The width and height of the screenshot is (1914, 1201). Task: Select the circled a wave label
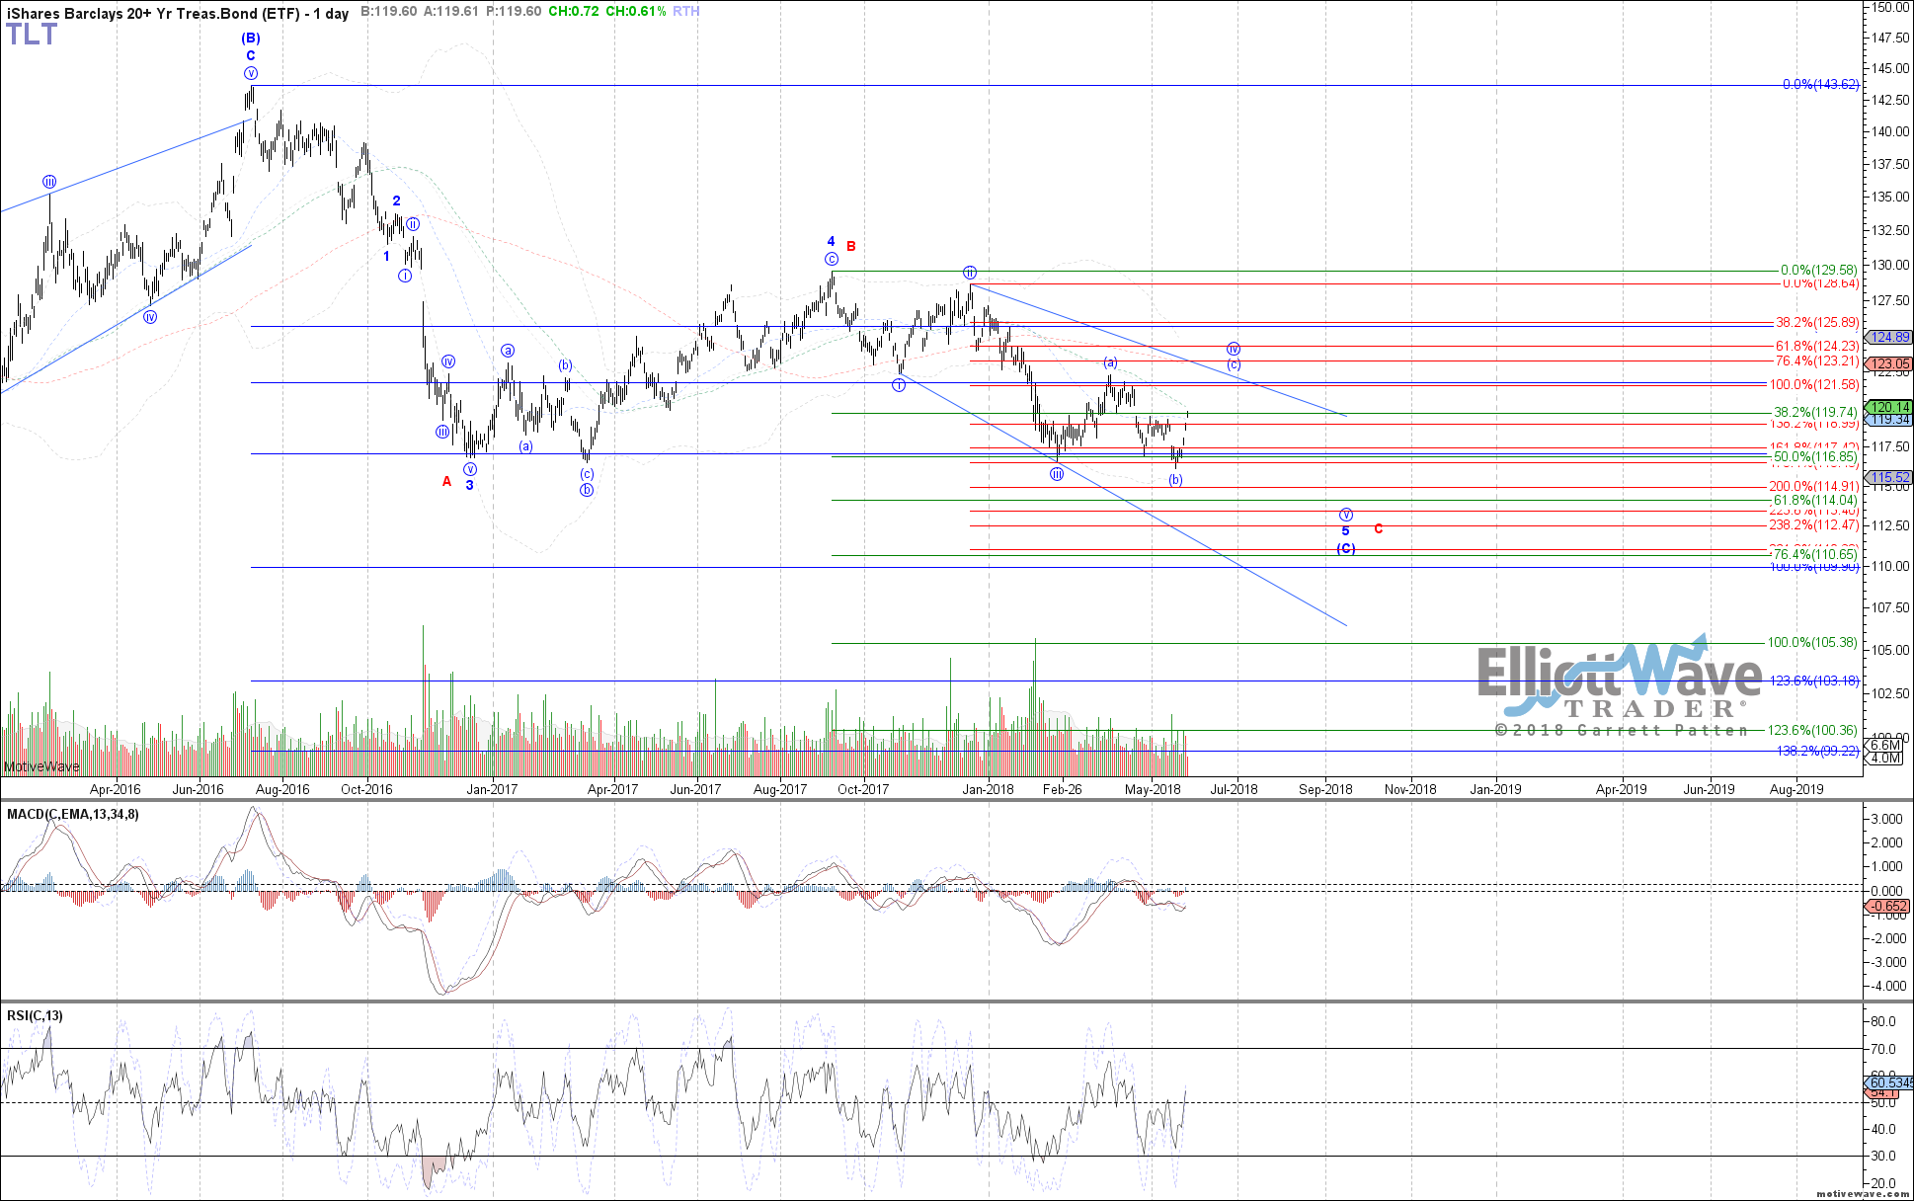(x=508, y=351)
